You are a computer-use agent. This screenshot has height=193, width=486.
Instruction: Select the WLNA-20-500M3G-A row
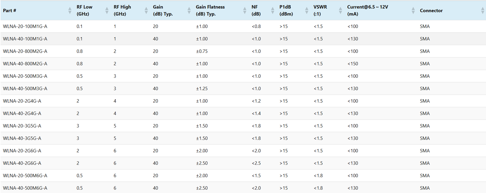[x=25, y=76]
